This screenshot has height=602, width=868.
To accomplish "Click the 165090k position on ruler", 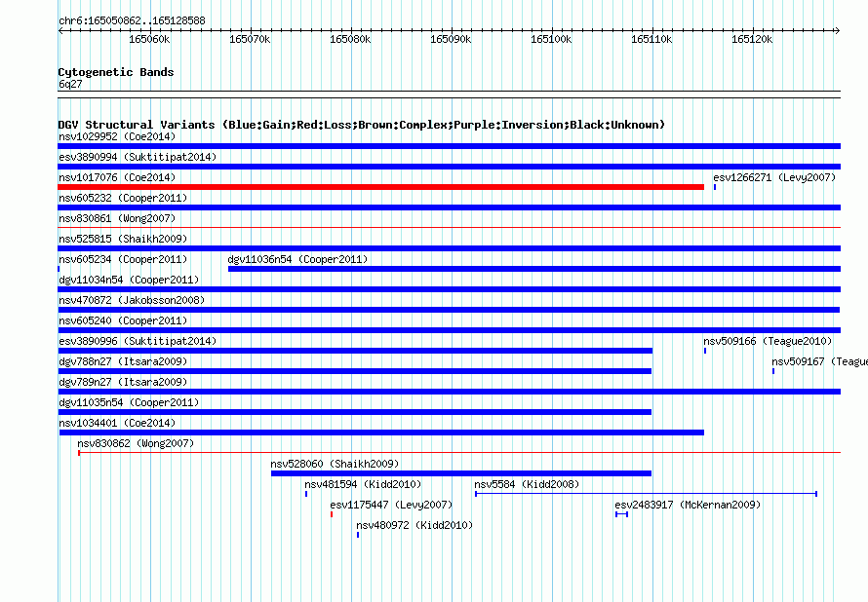I will pos(451,39).
